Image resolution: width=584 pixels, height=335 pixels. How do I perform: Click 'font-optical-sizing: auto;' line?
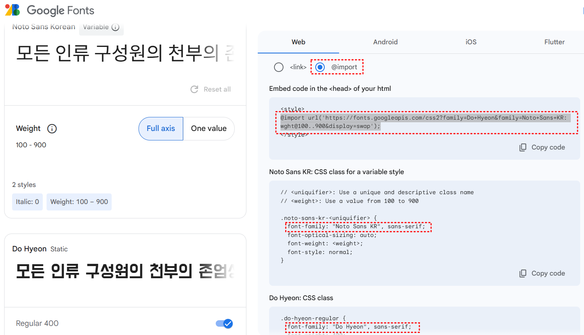point(332,235)
